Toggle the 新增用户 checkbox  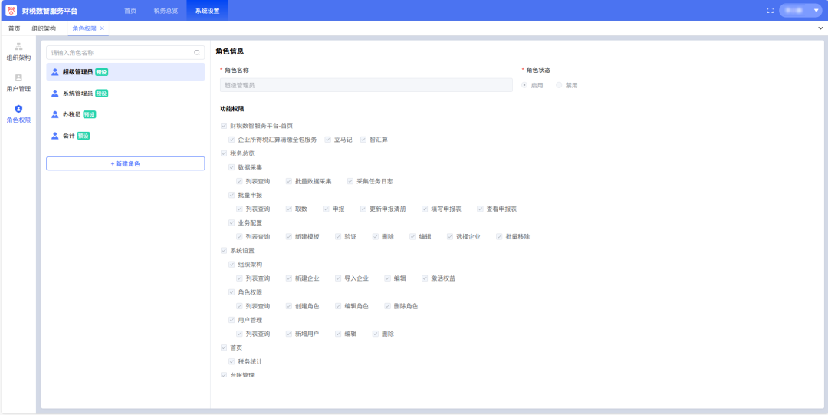coord(288,334)
